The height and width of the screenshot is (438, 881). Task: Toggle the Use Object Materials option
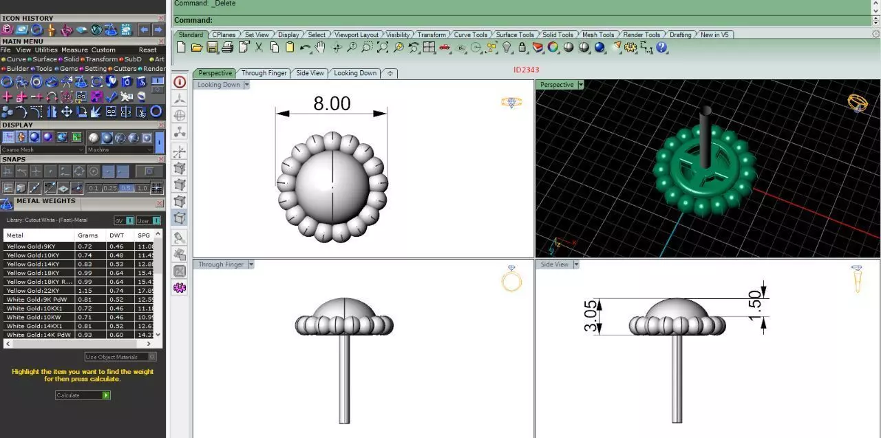click(120, 357)
